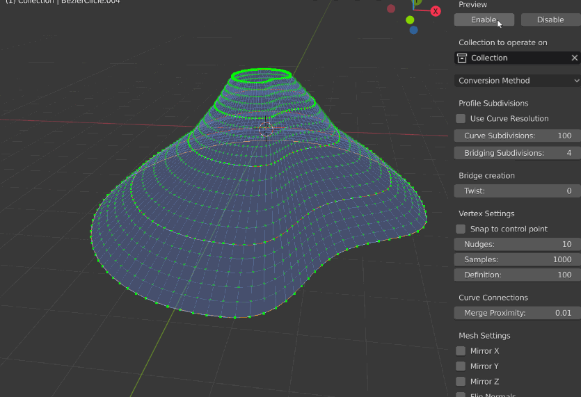
Task: Toggle the Mirror X checkbox
Action: click(461, 350)
